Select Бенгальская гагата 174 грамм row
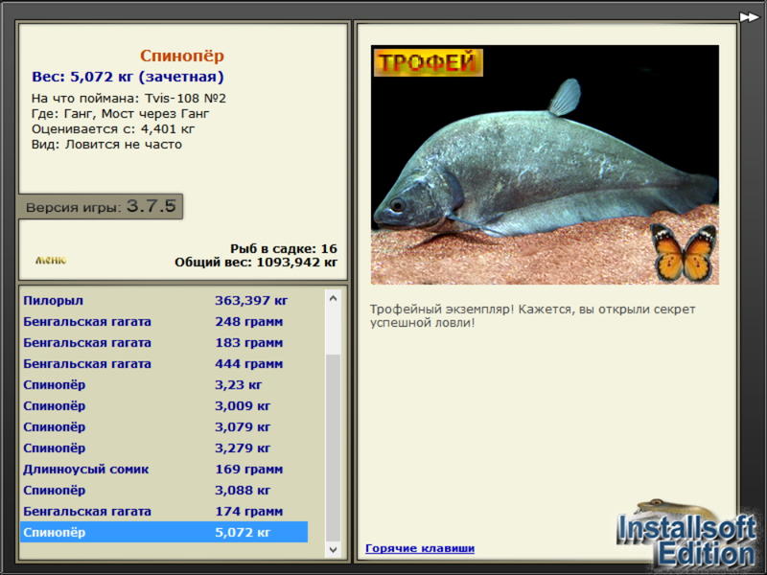767x575 pixels. (x=164, y=511)
